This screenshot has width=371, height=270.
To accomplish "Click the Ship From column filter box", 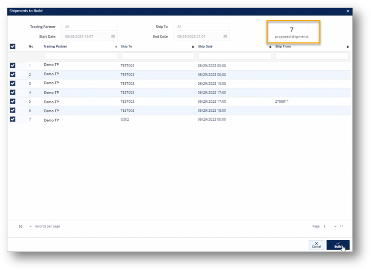I will coord(312,56).
